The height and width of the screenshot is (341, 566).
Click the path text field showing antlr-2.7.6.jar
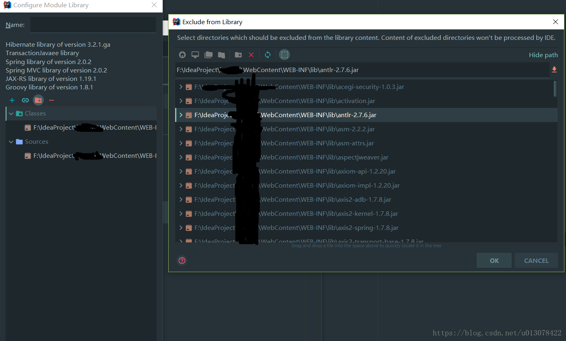(362, 70)
